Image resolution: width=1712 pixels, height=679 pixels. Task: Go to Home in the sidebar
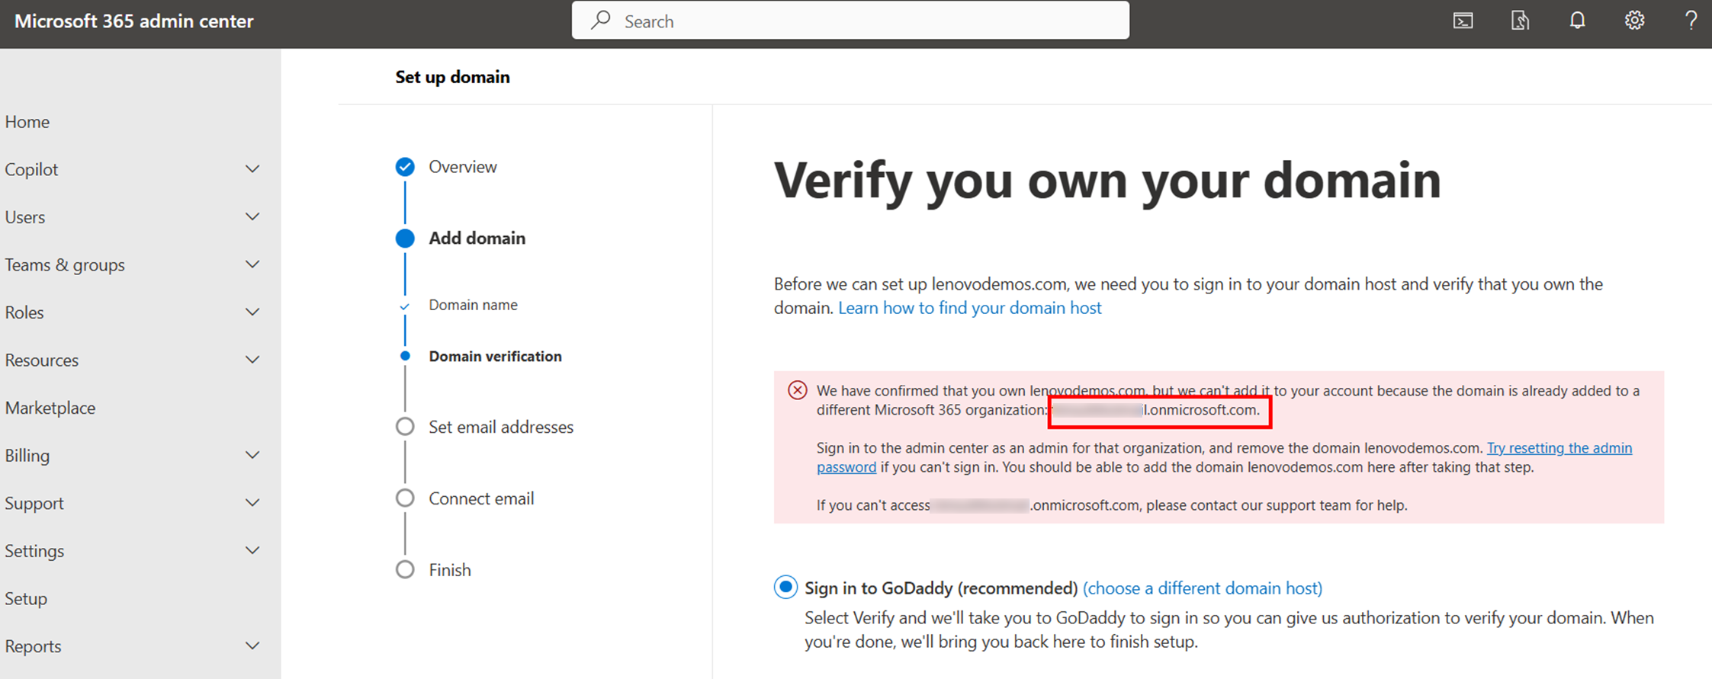[27, 122]
